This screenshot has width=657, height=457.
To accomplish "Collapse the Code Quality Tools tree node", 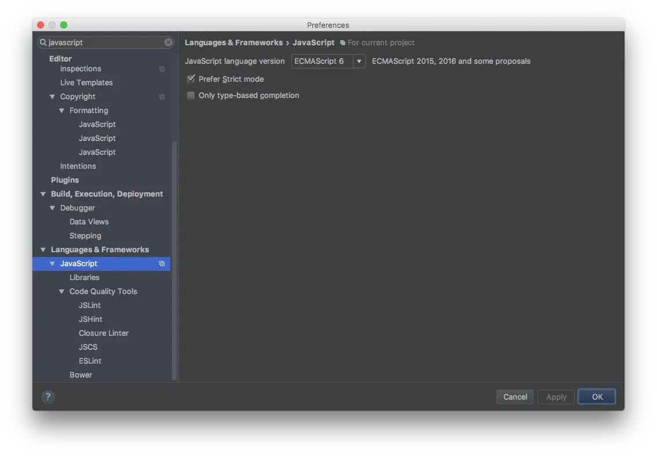I will coord(62,292).
